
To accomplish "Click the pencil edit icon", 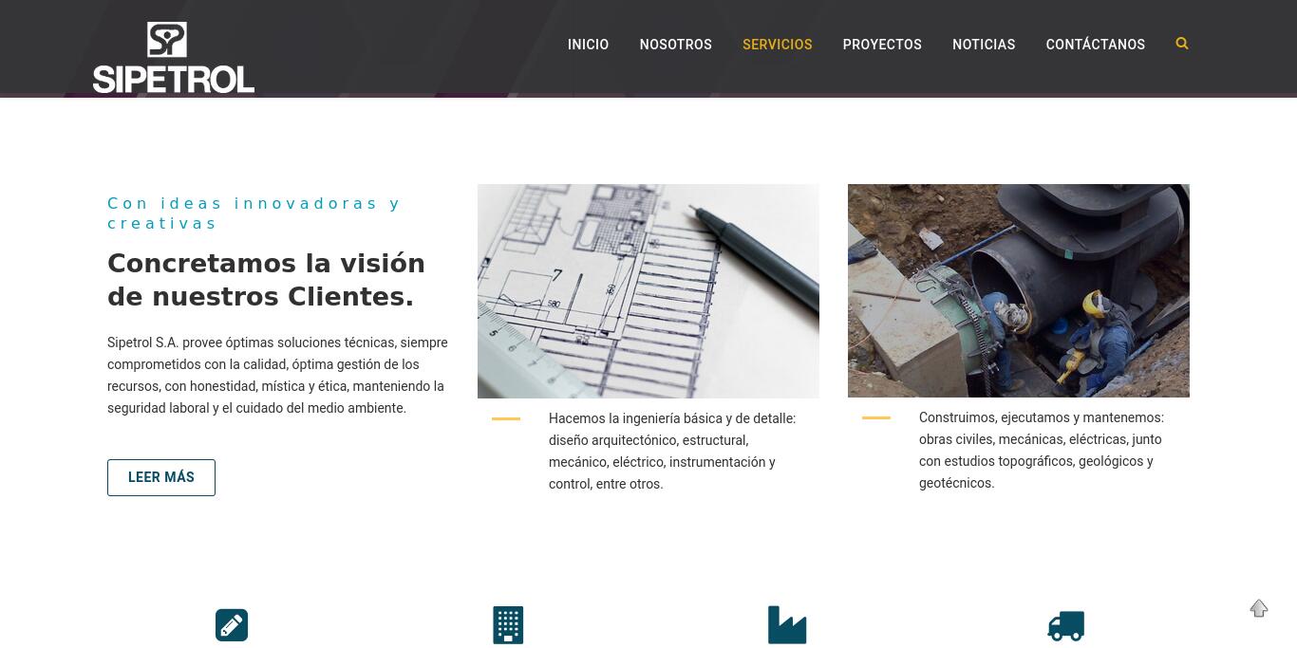I will [232, 625].
